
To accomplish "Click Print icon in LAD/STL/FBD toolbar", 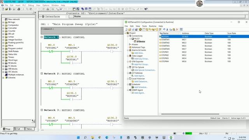I will pos(19,9).
